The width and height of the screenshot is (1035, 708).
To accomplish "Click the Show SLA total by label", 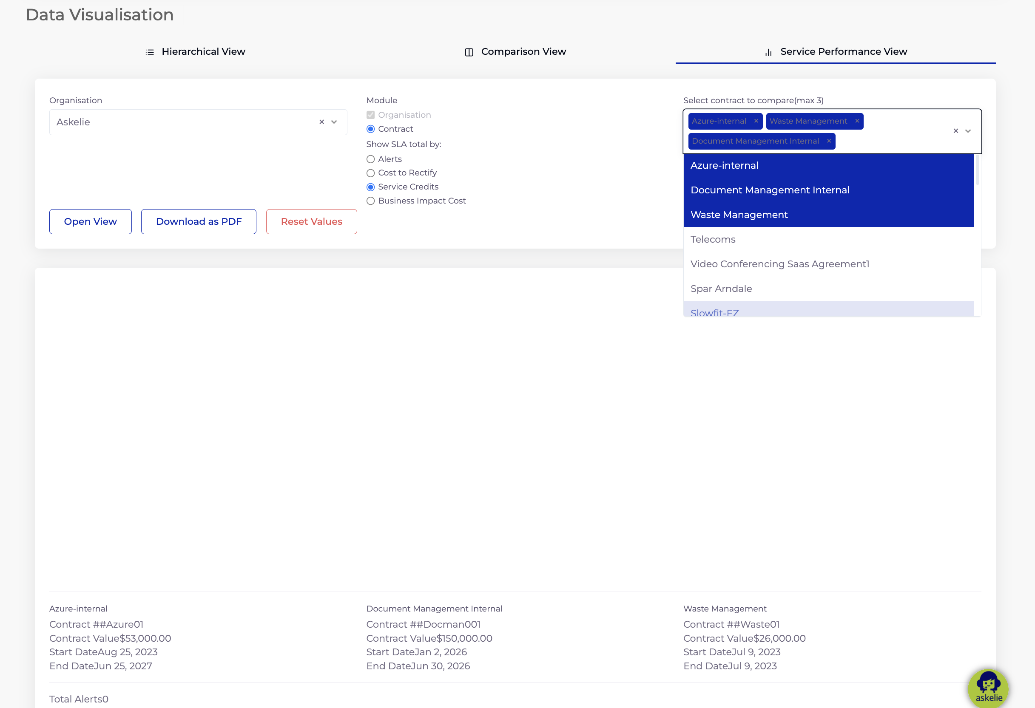I will (404, 144).
